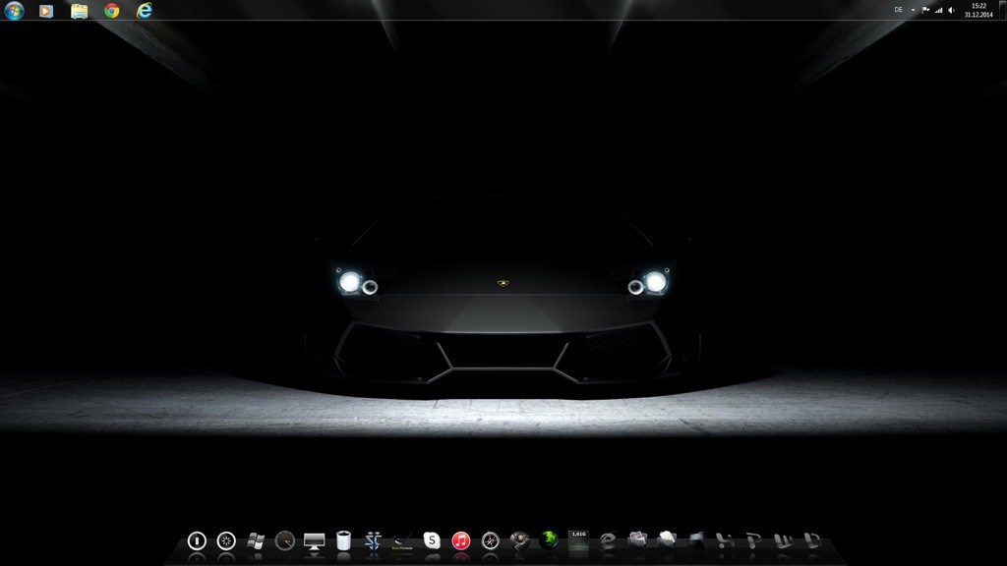Click the power icon in the dock
Image resolution: width=1007 pixels, height=566 pixels.
[x=197, y=540]
